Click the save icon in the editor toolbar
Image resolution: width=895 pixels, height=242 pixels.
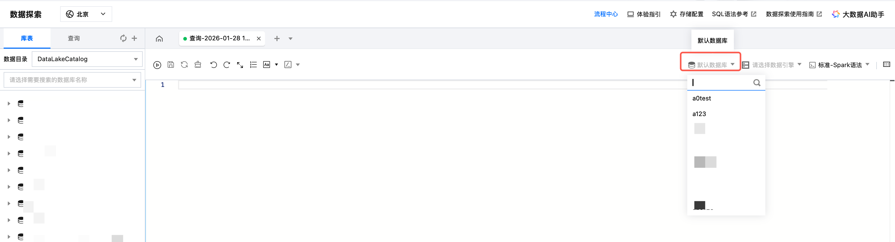(x=171, y=65)
